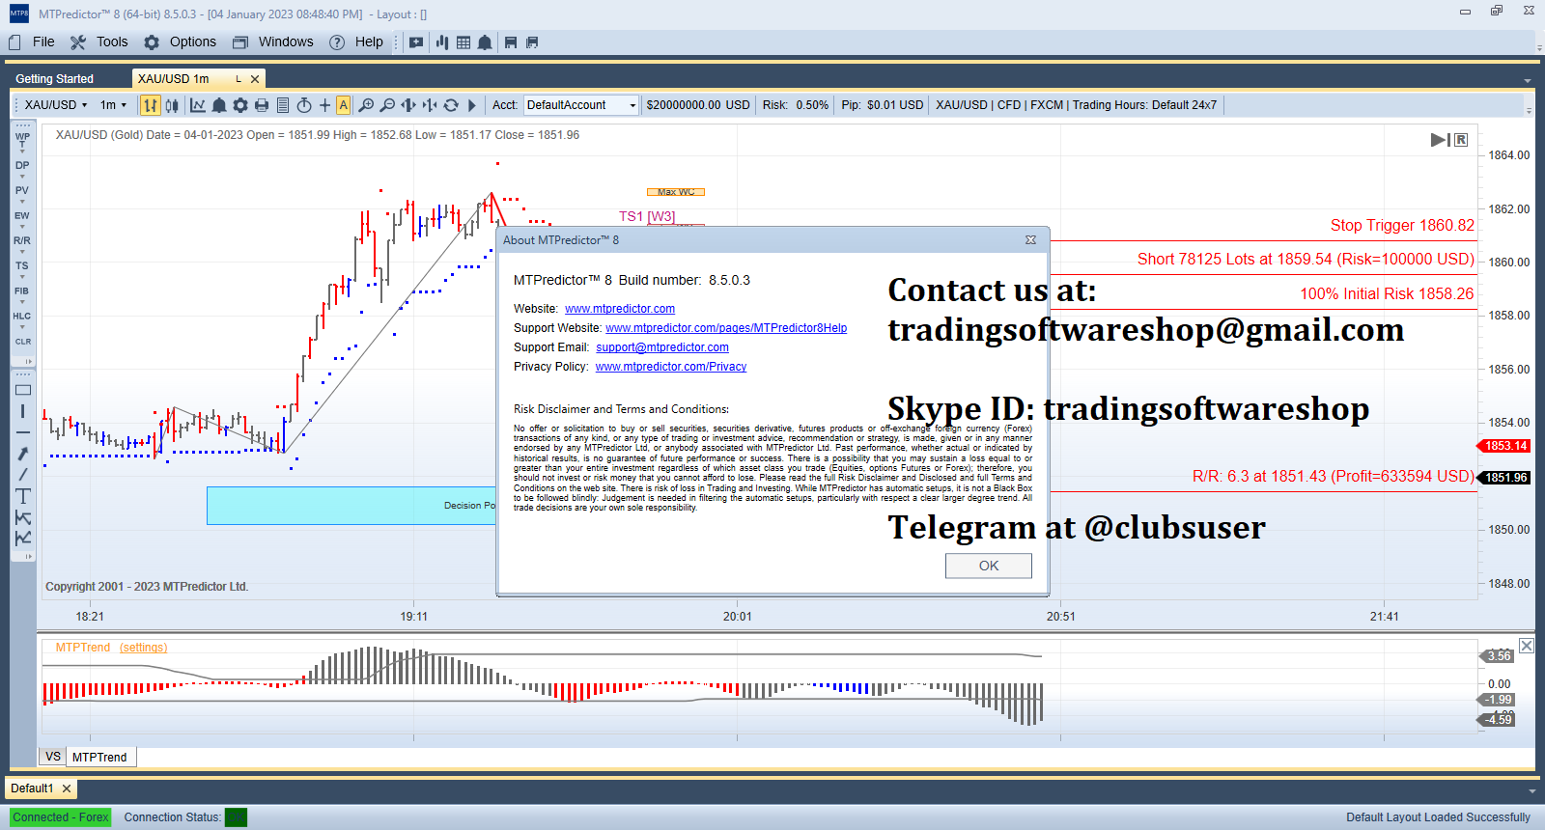The height and width of the screenshot is (830, 1545).
Task: Select the vertical line tool
Action: point(23,411)
